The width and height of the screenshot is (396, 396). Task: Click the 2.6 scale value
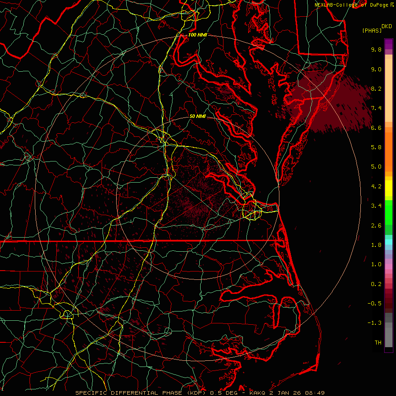tap(376, 226)
